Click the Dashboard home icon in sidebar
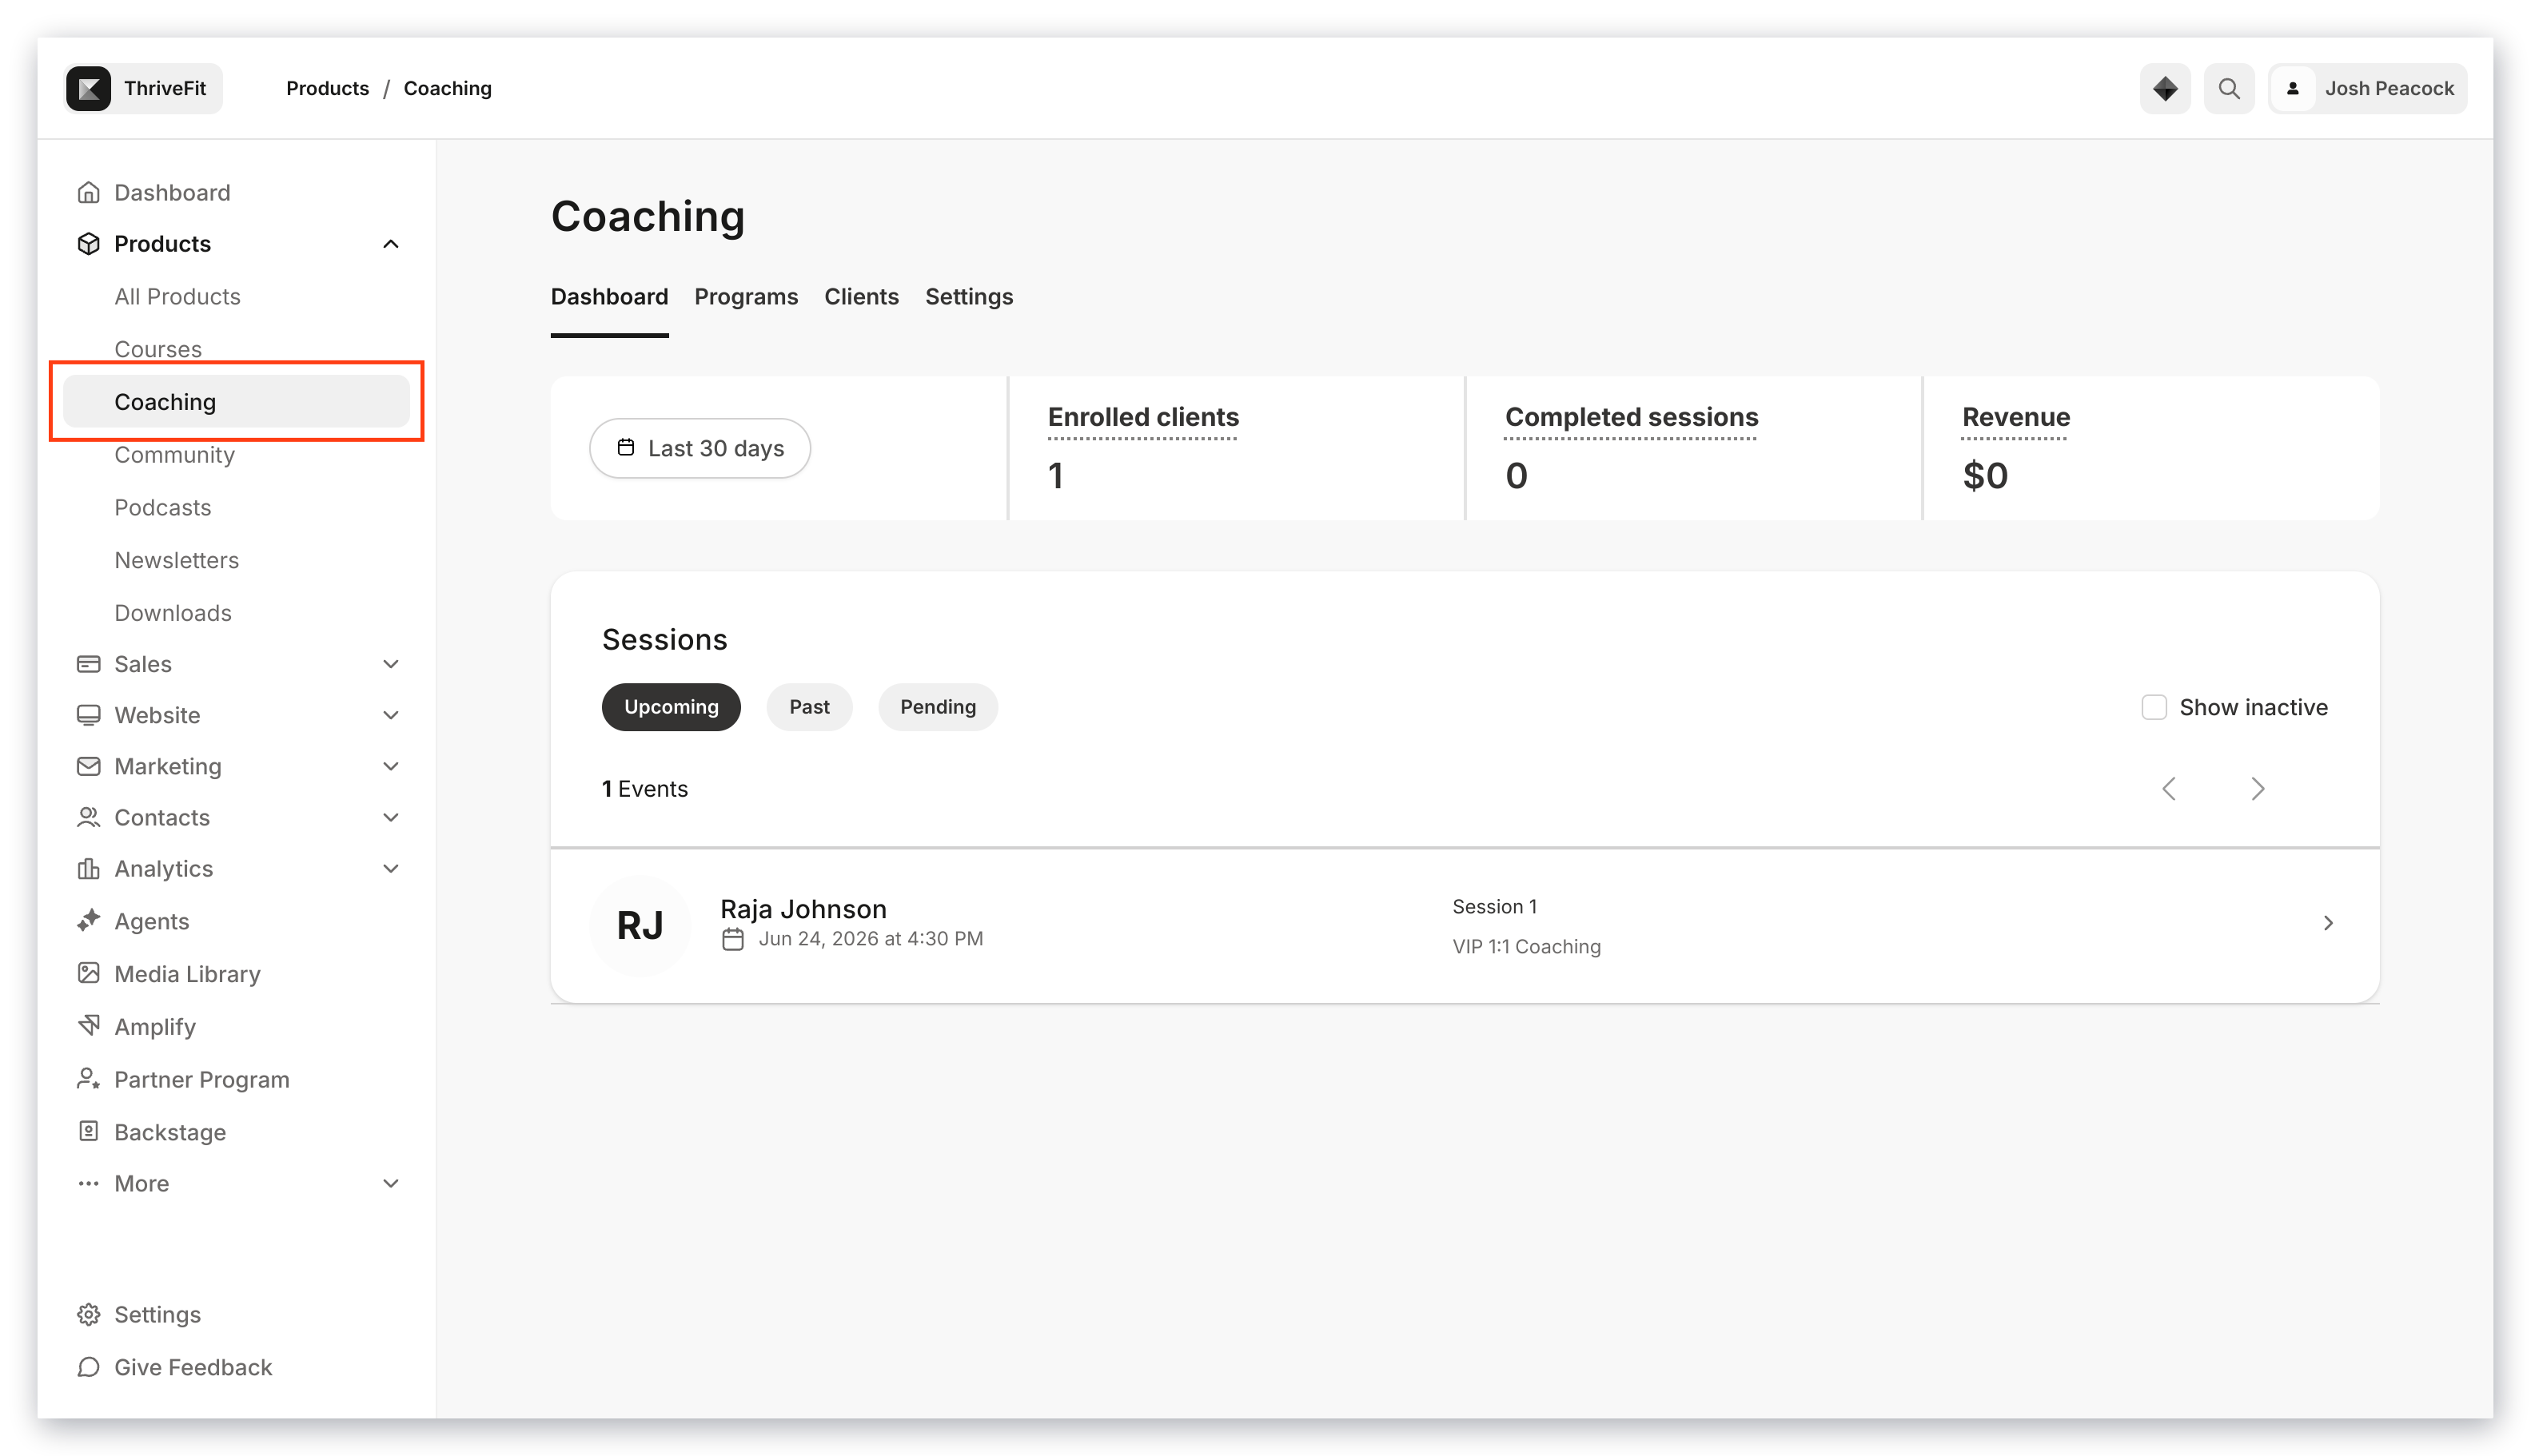2531x1456 pixels. [89, 192]
